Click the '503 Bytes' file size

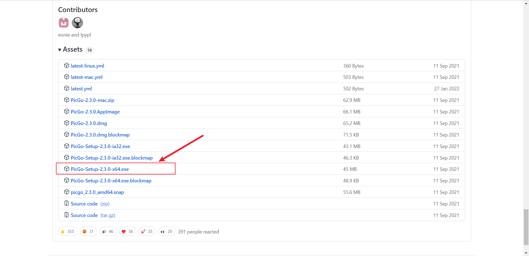coord(353,77)
